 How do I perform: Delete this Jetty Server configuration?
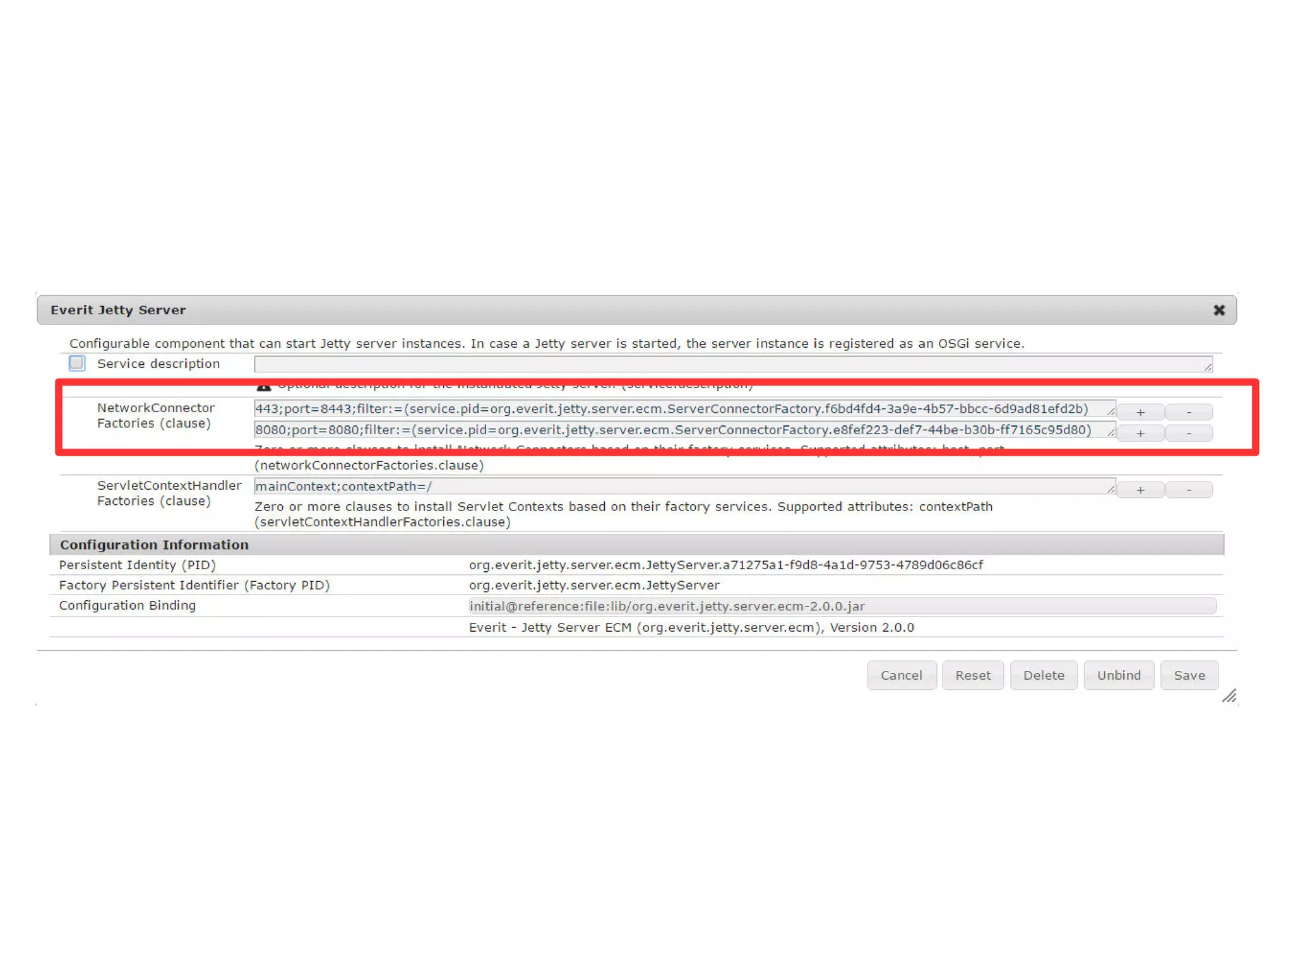coord(1043,675)
